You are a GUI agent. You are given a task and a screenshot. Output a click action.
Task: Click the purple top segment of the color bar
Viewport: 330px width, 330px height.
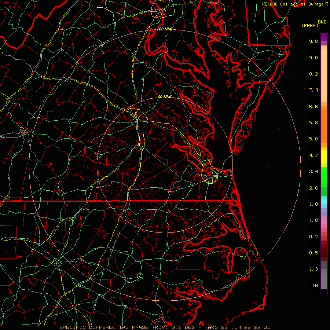tap(324, 37)
